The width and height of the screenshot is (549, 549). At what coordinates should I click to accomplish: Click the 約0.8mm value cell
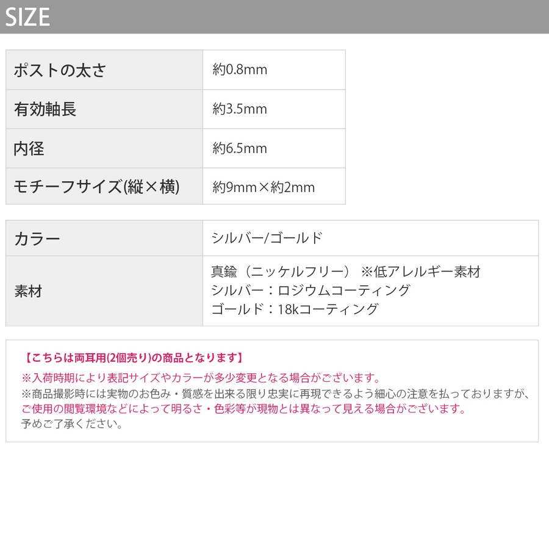240,70
